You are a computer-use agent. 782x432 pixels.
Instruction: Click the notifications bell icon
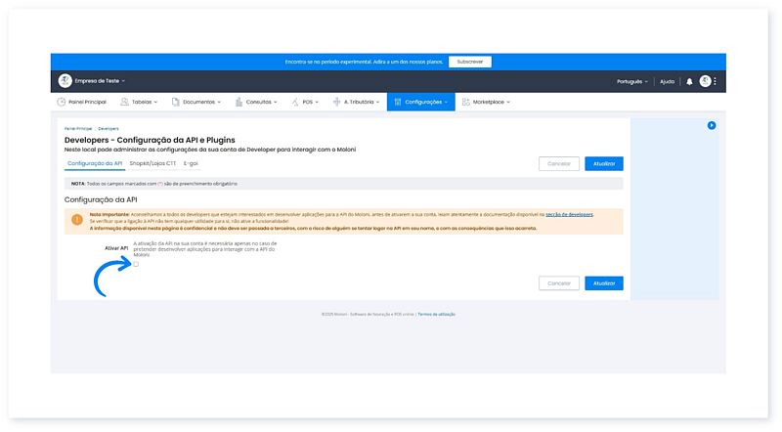point(689,81)
